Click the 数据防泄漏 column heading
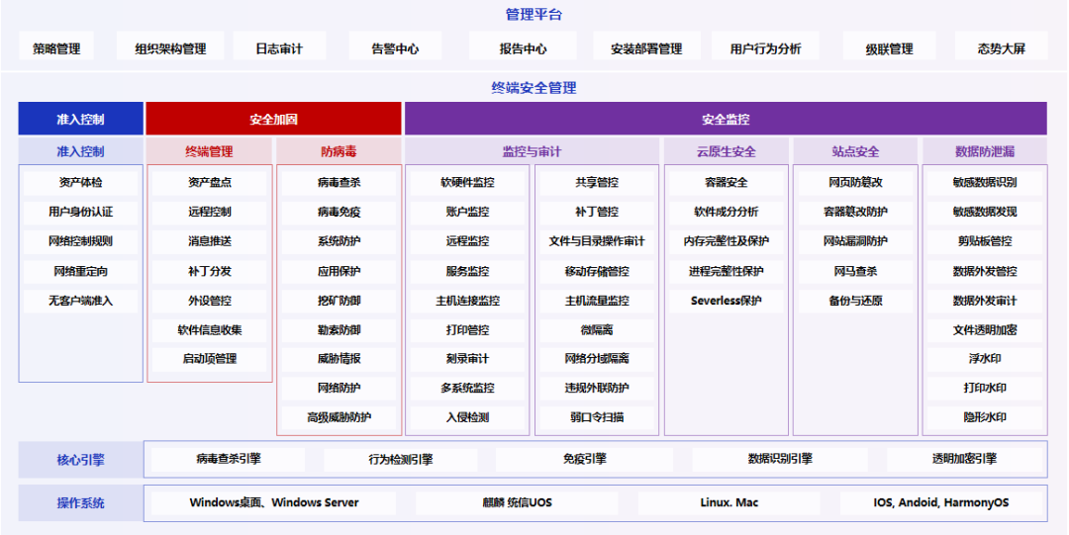 pyautogui.click(x=984, y=151)
